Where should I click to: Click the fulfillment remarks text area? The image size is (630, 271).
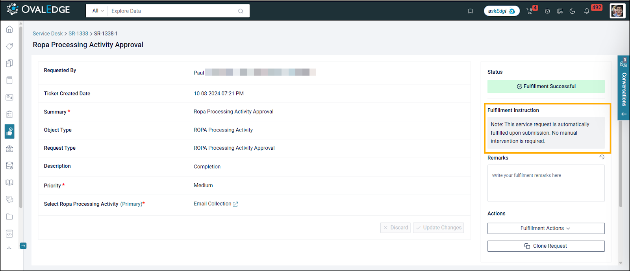click(x=546, y=183)
